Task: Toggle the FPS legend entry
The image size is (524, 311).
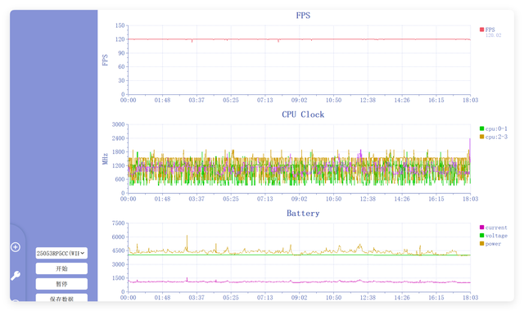Action: click(x=487, y=29)
